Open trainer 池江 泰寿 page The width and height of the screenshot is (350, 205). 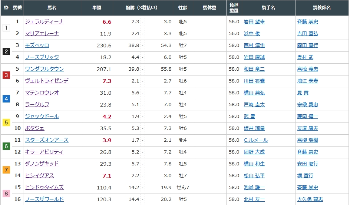(x=307, y=81)
